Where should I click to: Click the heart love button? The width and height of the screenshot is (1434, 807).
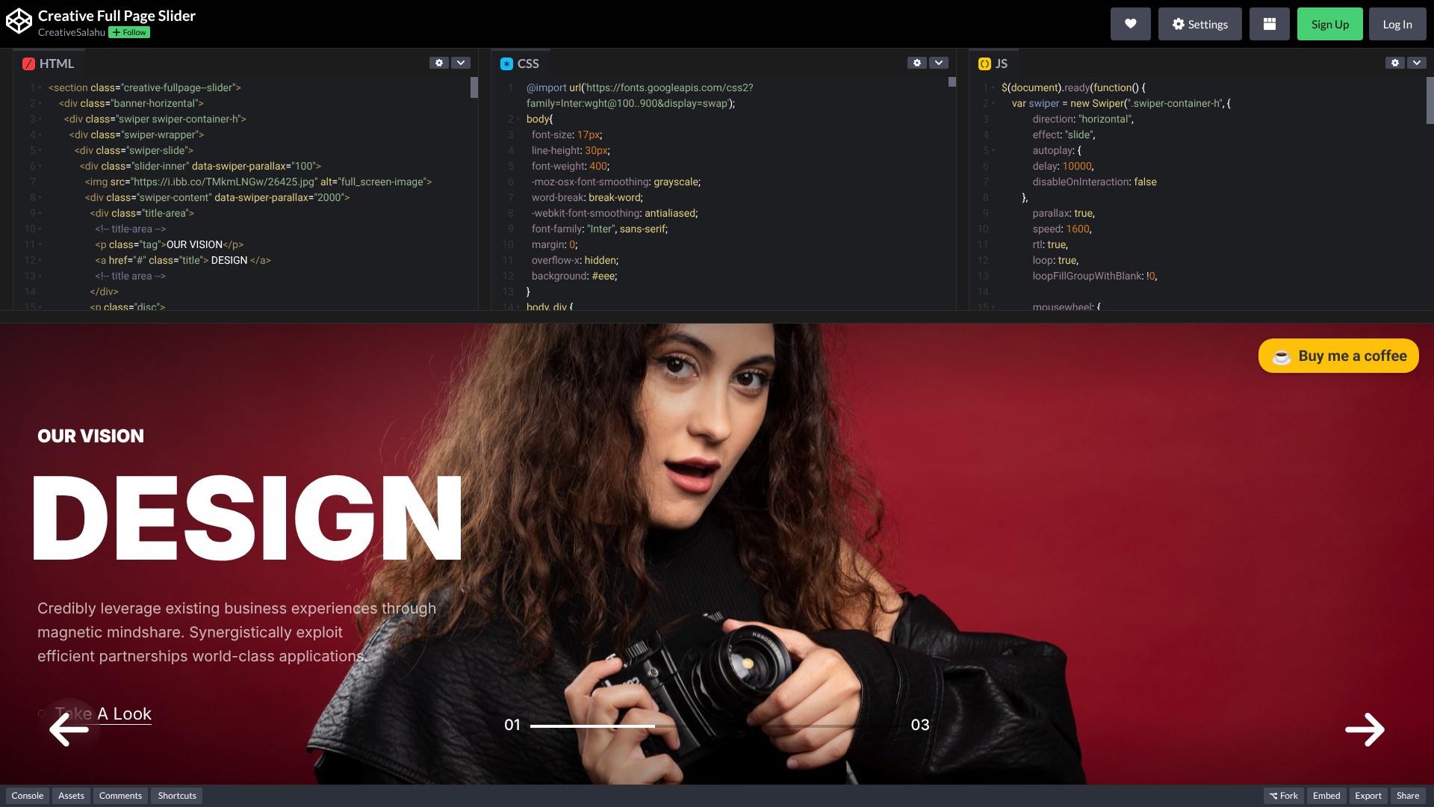point(1130,24)
